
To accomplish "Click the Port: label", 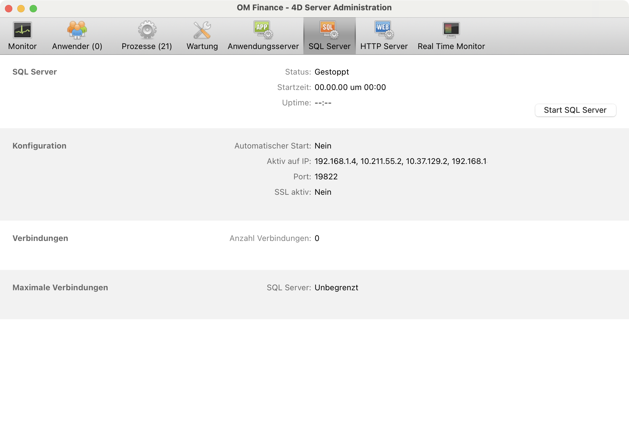I will [x=302, y=177].
